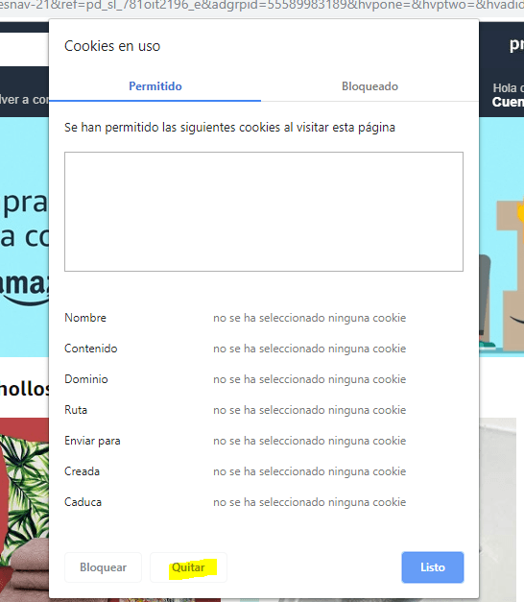
Task: Click the prime link in header
Action: pos(516,44)
